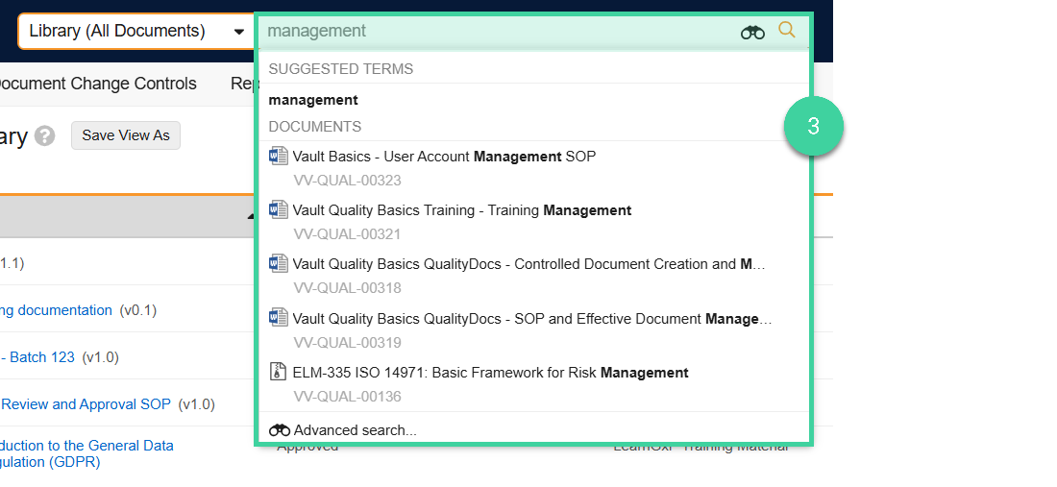The image size is (1057, 487).
Task: Open Vault Basics - User Account Management SOP
Action: point(444,157)
